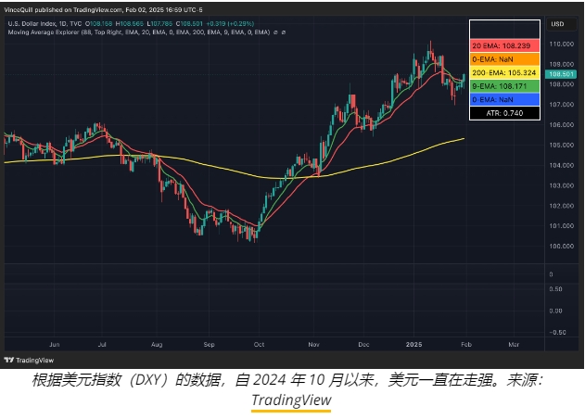The width and height of the screenshot is (585, 419).
Task: Click the Feb label on time axis
Action: tap(466, 345)
